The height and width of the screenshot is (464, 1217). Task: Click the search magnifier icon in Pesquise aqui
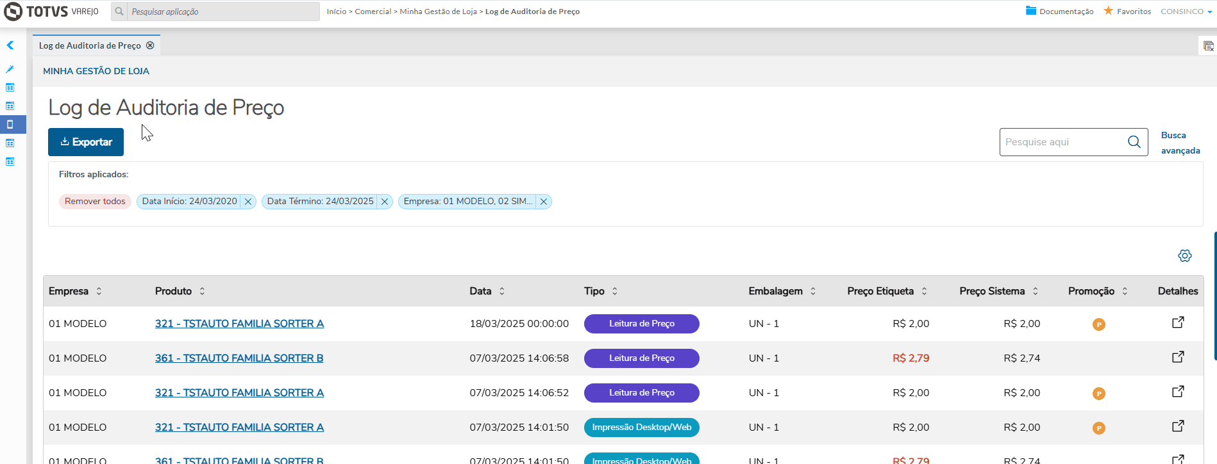1134,142
